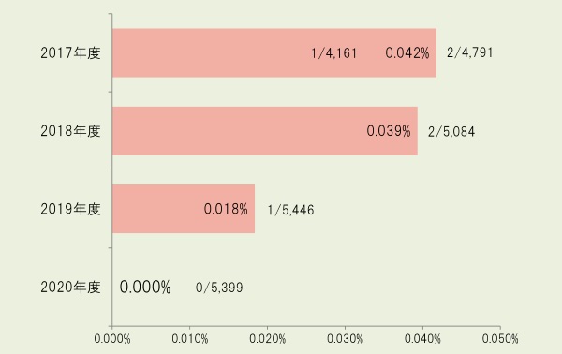Click the 0.018% data label
Image resolution: width=562 pixels, height=354 pixels.
pyautogui.click(x=226, y=209)
